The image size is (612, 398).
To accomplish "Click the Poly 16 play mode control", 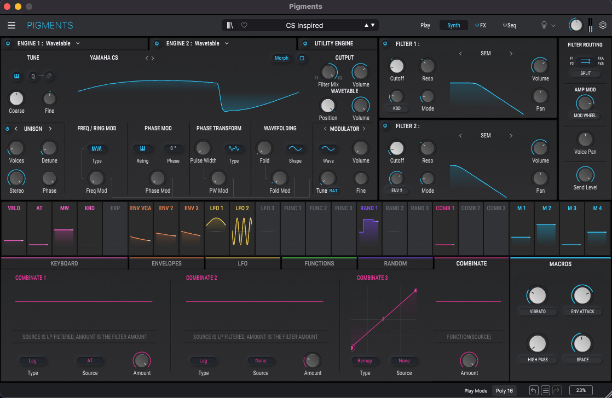I will (504, 390).
